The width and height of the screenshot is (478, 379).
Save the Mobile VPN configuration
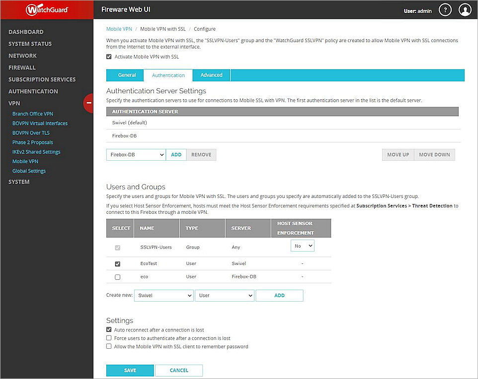[130, 370]
